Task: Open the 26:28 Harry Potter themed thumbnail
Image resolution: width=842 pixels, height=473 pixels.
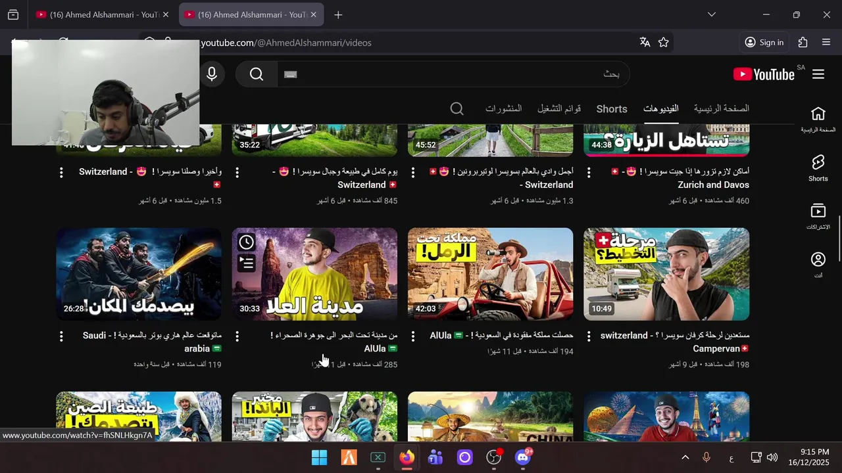Action: 139,274
